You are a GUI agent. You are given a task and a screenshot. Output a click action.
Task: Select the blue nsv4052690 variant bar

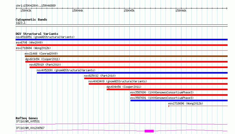coord(132,73)
